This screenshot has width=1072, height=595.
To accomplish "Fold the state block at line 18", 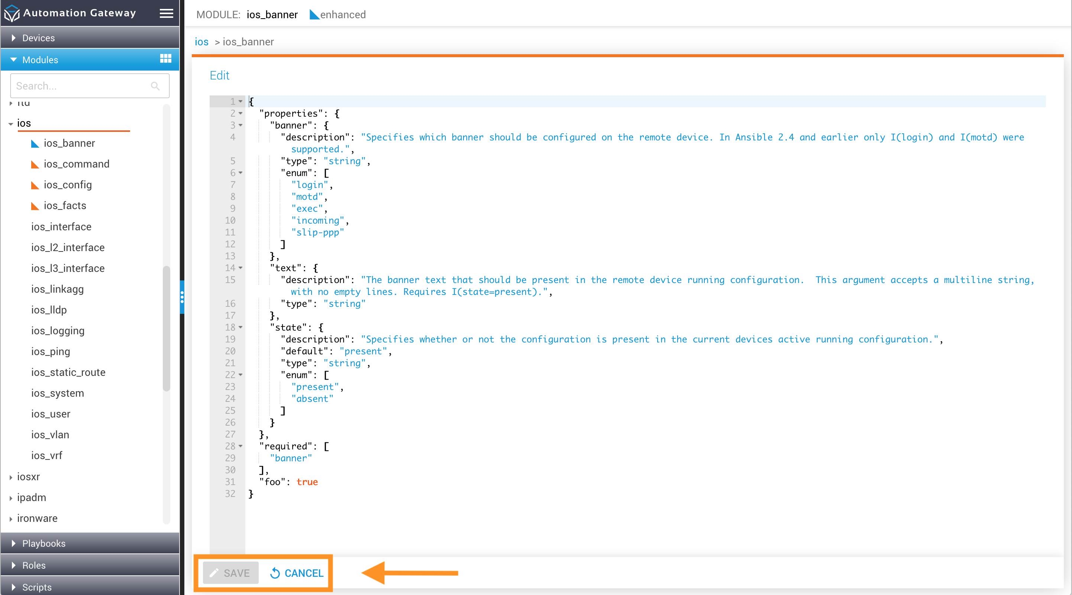I will (x=240, y=328).
